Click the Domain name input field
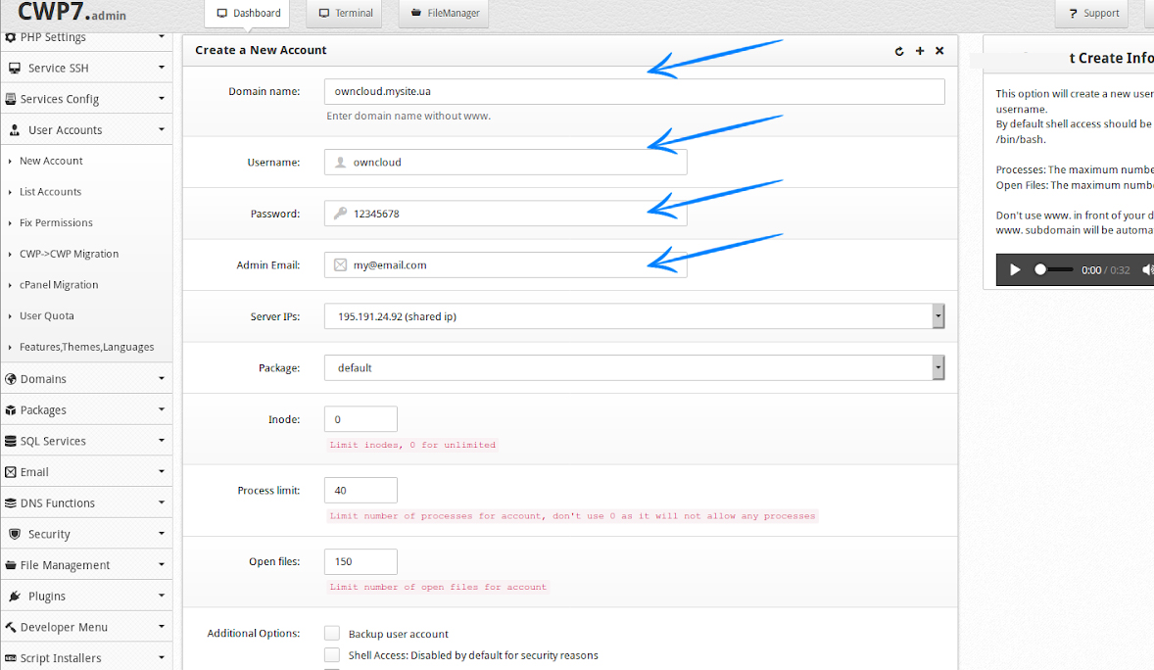This screenshot has height=670, width=1154. pyautogui.click(x=635, y=90)
